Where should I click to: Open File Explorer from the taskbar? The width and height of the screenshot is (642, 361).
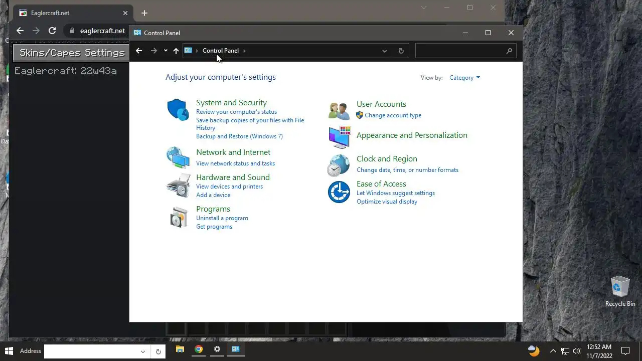click(x=180, y=349)
